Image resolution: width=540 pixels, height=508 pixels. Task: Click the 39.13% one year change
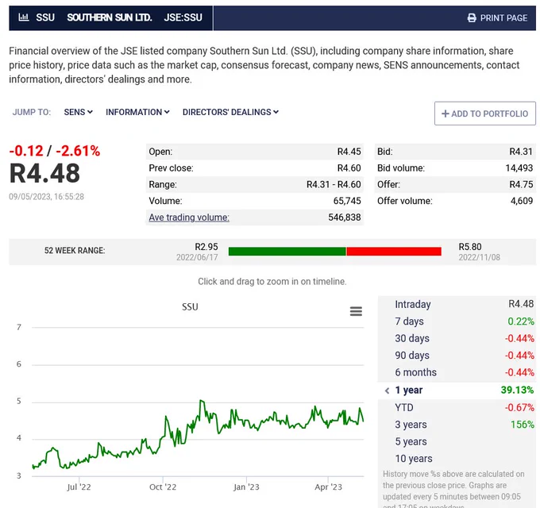click(x=517, y=390)
